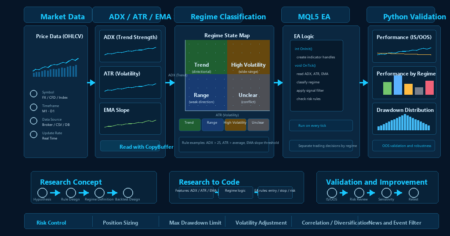The image size is (450, 236).
Task: Click the Regime Definition step circle
Action: (99, 193)
